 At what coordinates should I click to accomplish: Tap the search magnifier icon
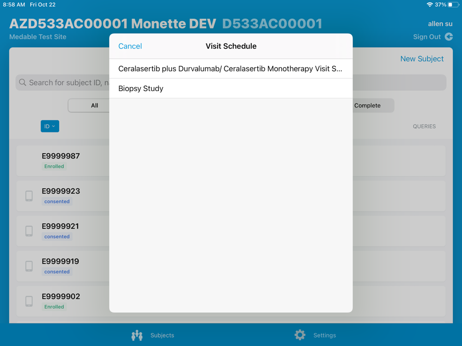pyautogui.click(x=22, y=83)
